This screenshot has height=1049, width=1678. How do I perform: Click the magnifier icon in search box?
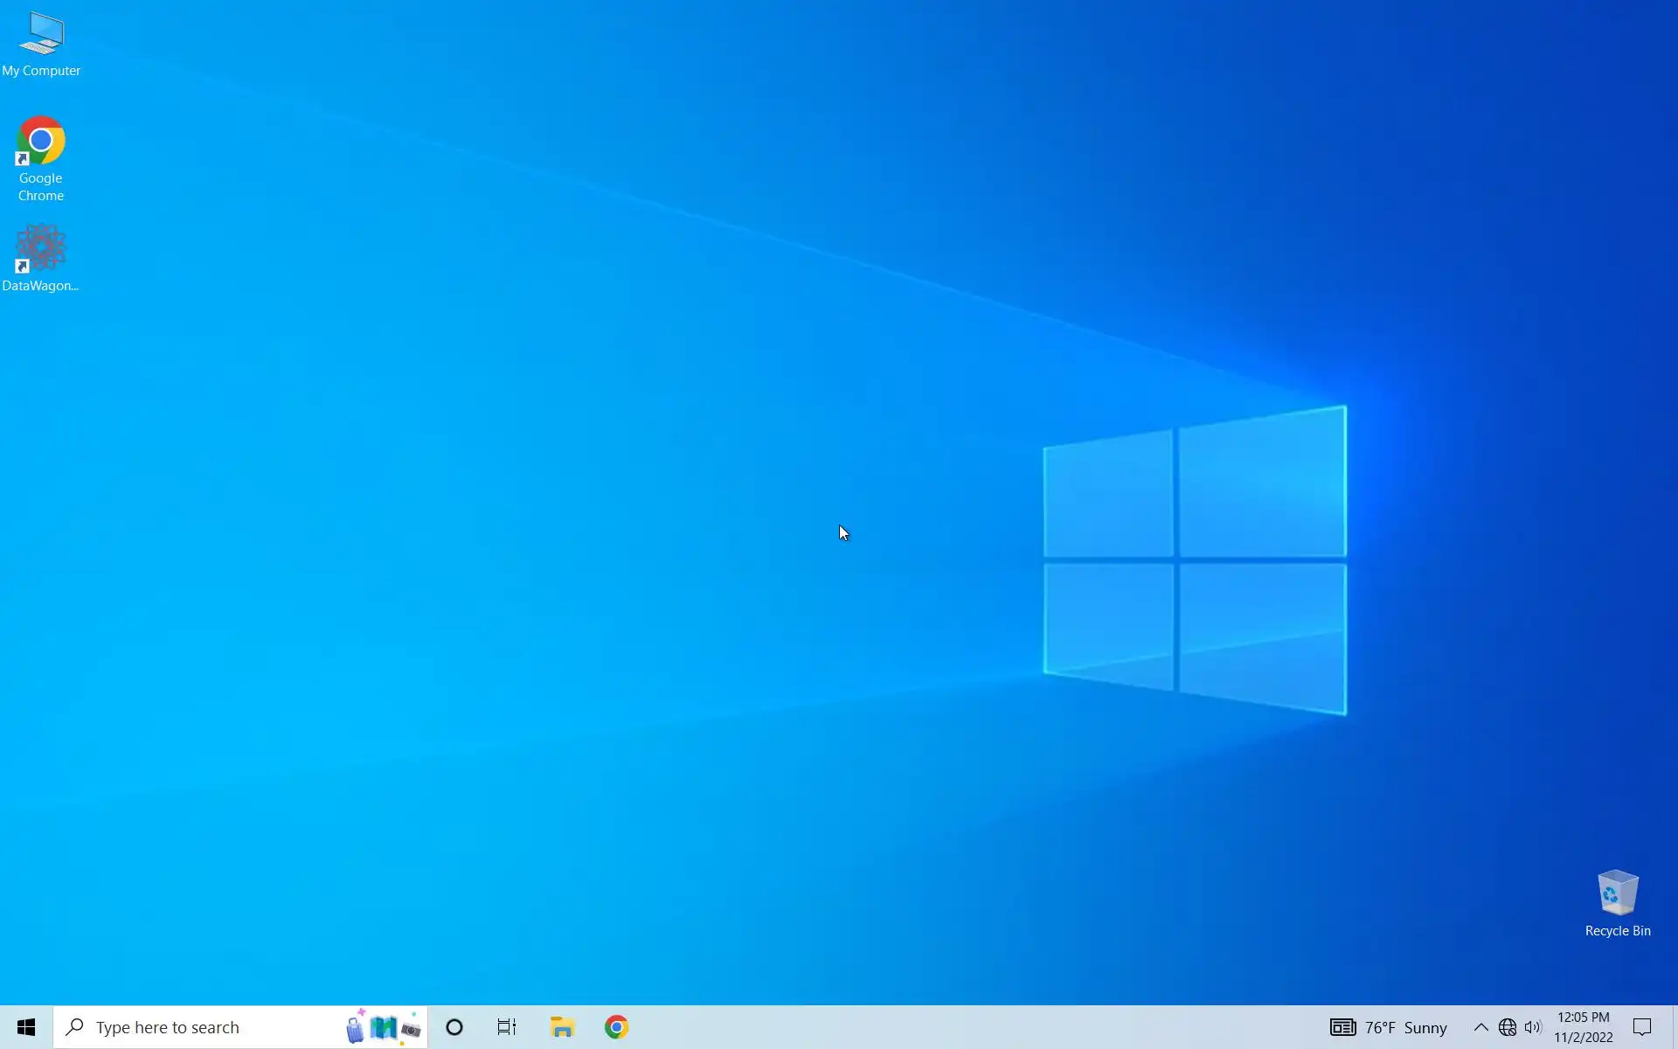[x=75, y=1027]
